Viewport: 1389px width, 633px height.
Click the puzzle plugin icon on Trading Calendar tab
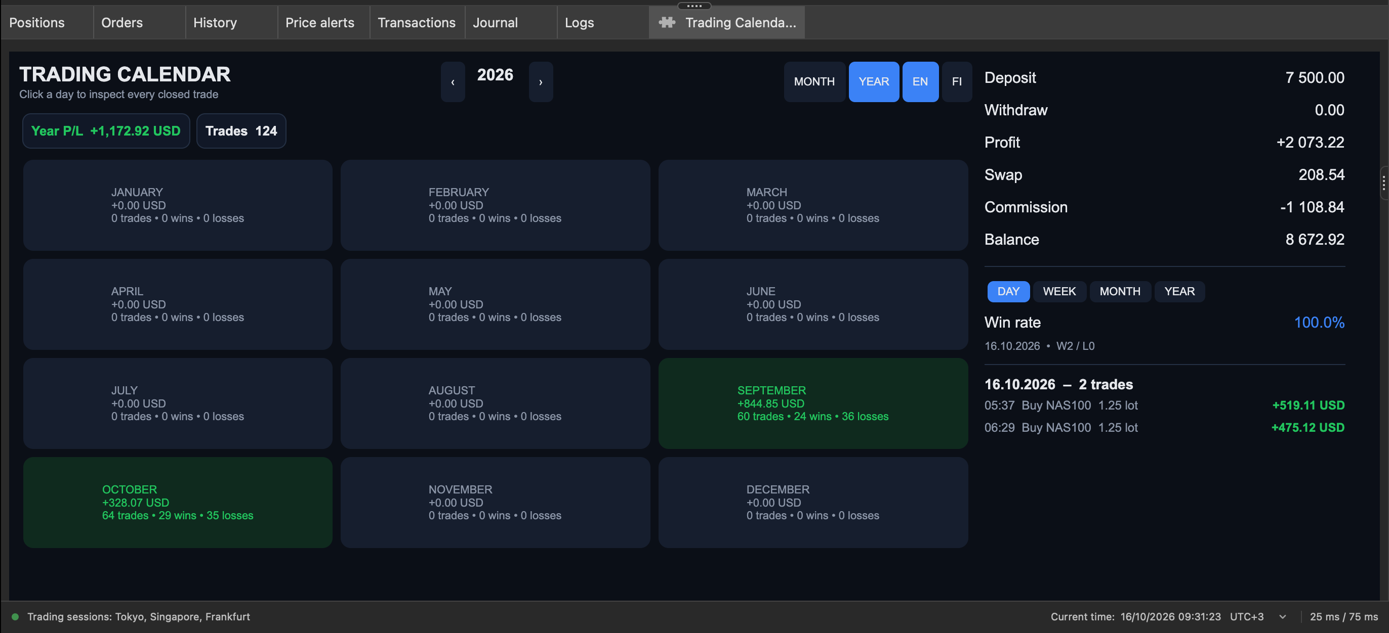(667, 22)
